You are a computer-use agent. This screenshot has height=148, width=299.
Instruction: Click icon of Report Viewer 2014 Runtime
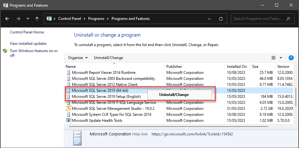68,73
